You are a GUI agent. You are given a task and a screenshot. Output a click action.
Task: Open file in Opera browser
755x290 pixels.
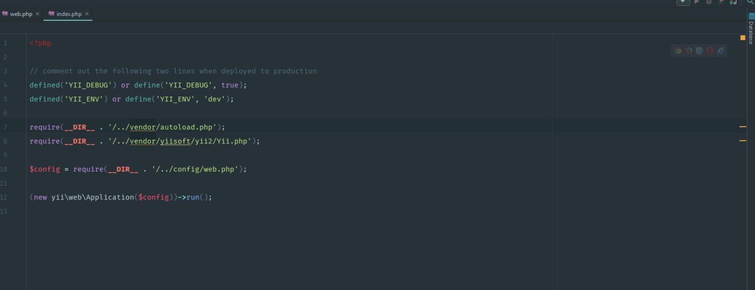[x=710, y=51]
